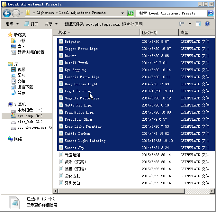
Task: Open sys temp (D:) drive
Action: pyautogui.click(x=27, y=116)
